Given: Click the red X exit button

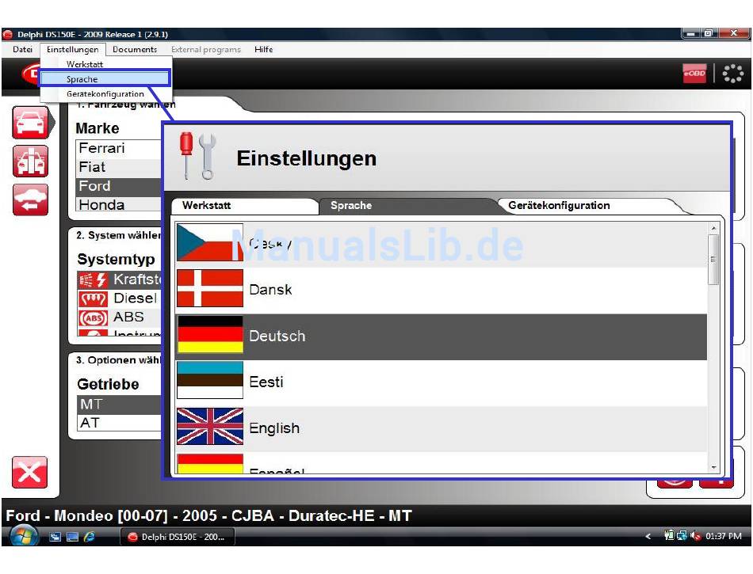Looking at the screenshot, I should 29,473.
